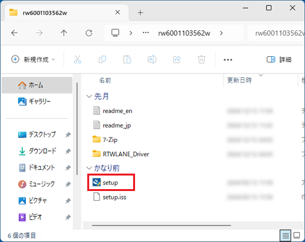Minimize the Explorer window
305x242 pixels.
click(246, 8)
